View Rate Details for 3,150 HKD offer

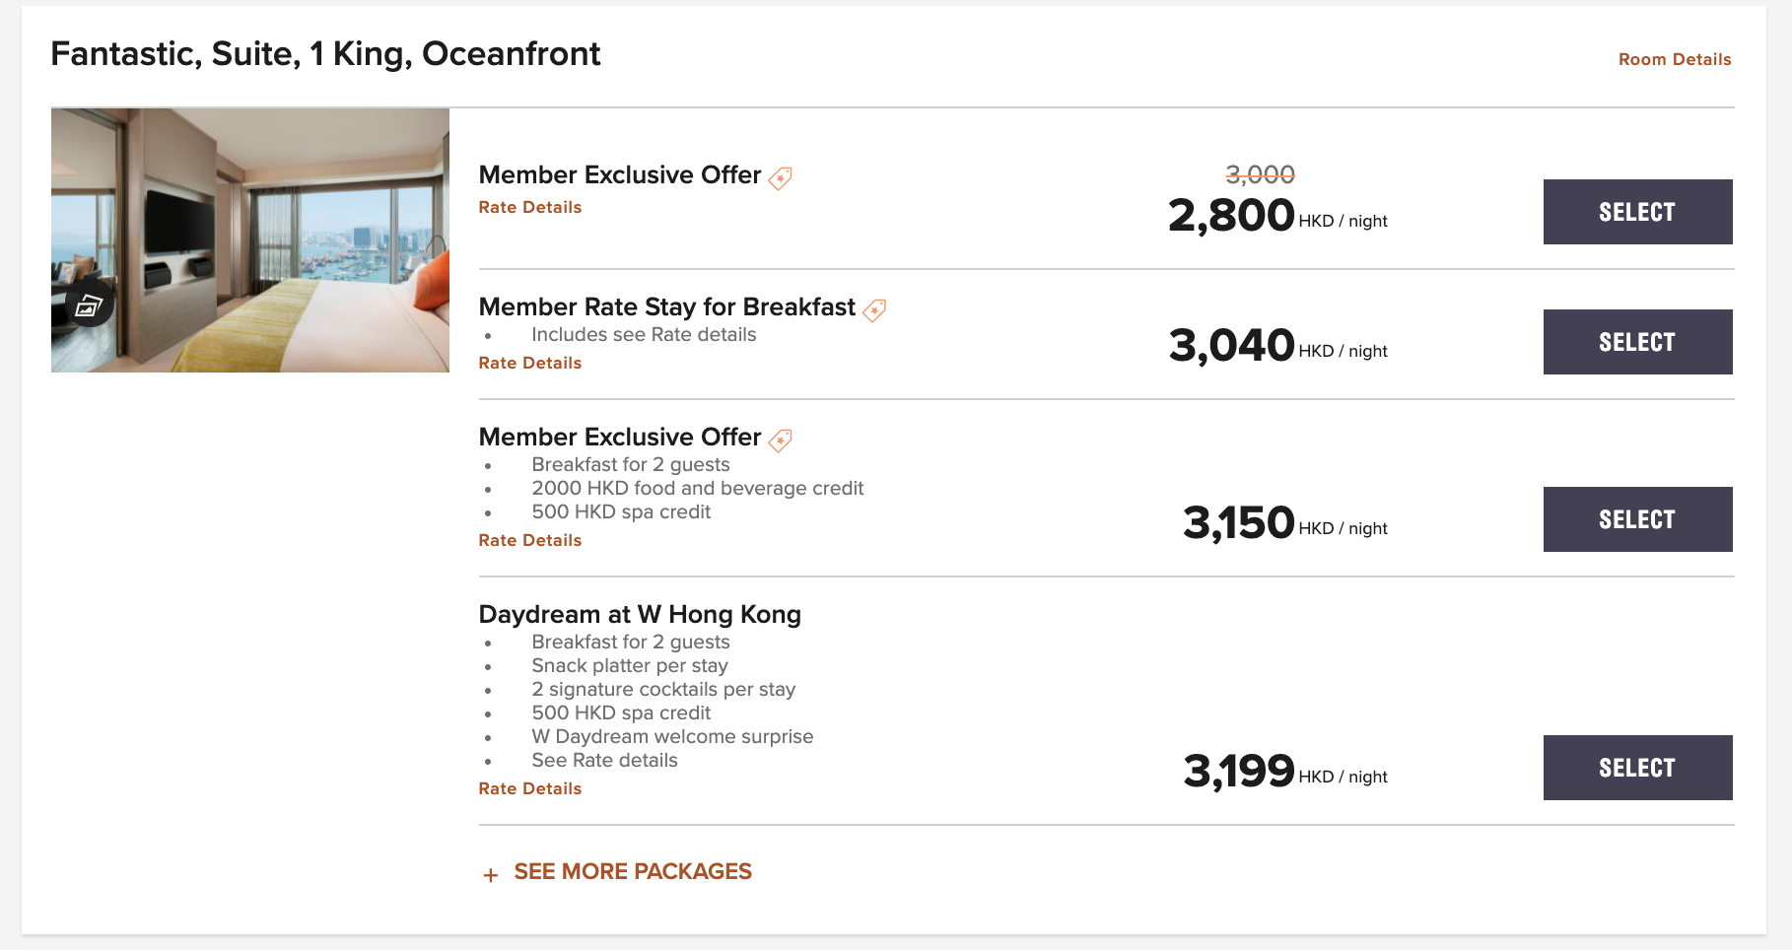530,540
